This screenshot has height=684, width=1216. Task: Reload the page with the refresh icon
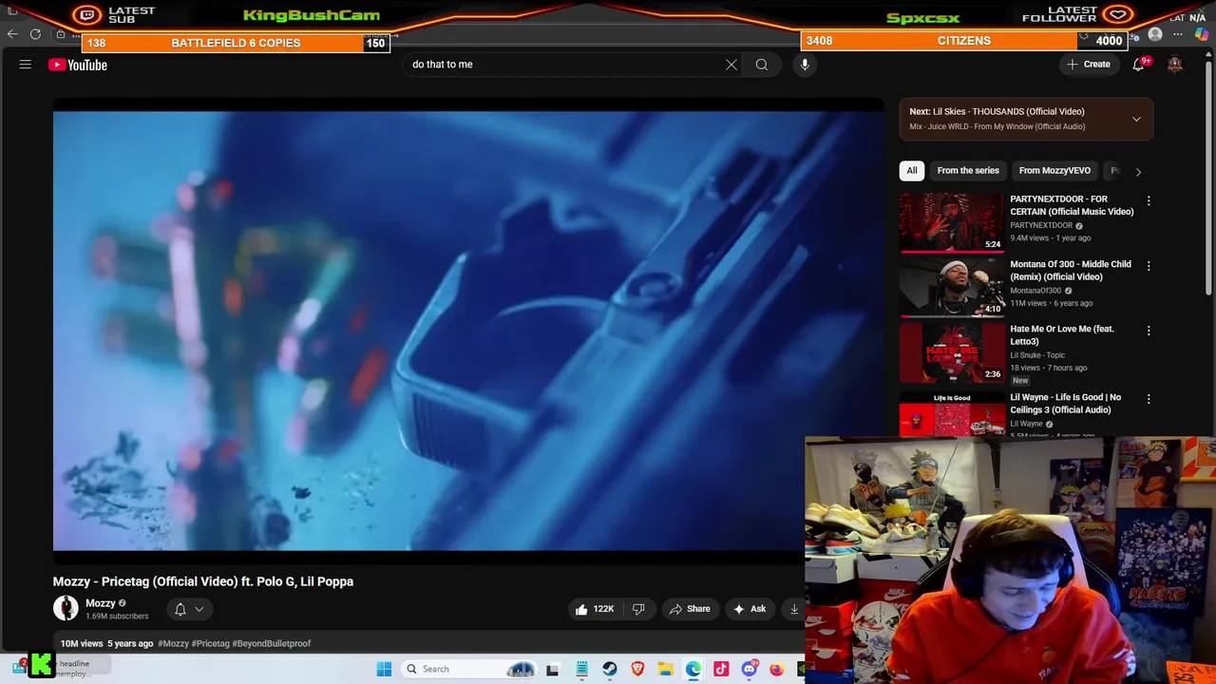(35, 34)
